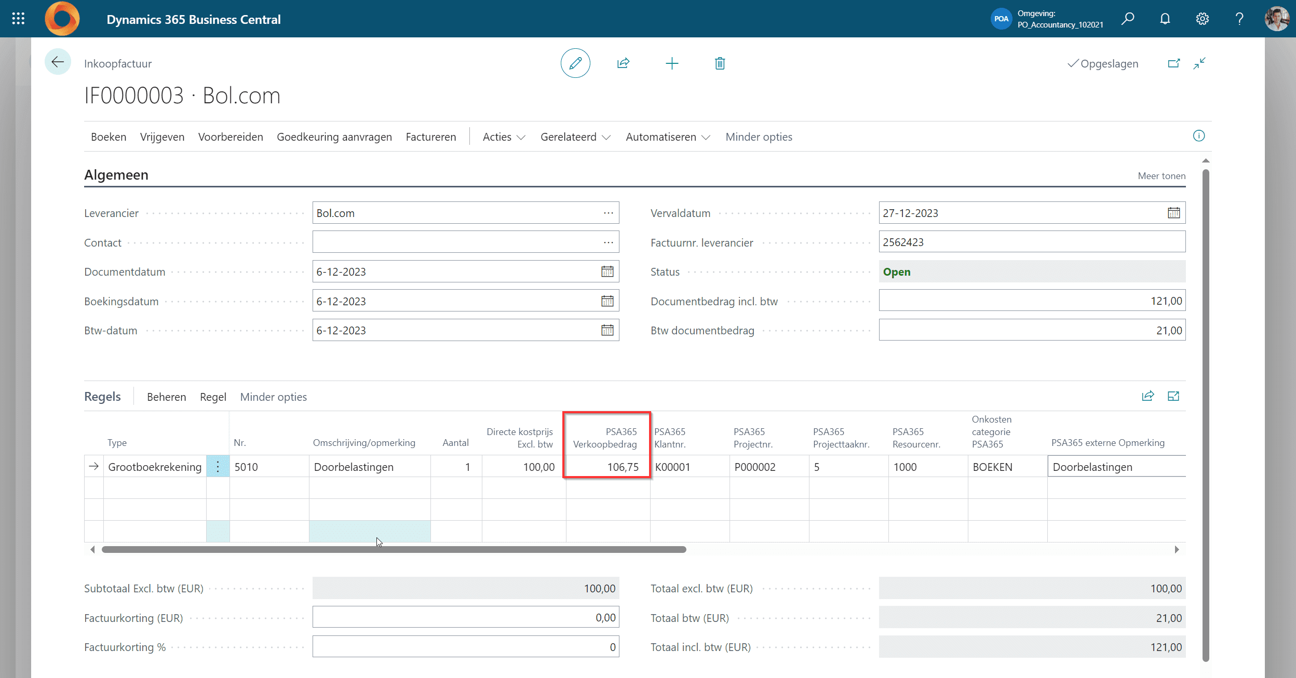Open the user profile photo
1296x678 pixels.
point(1277,19)
